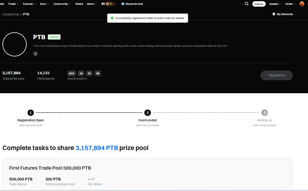Open the Web3 menu item
This screenshot has height=191, width=308.
79,4
